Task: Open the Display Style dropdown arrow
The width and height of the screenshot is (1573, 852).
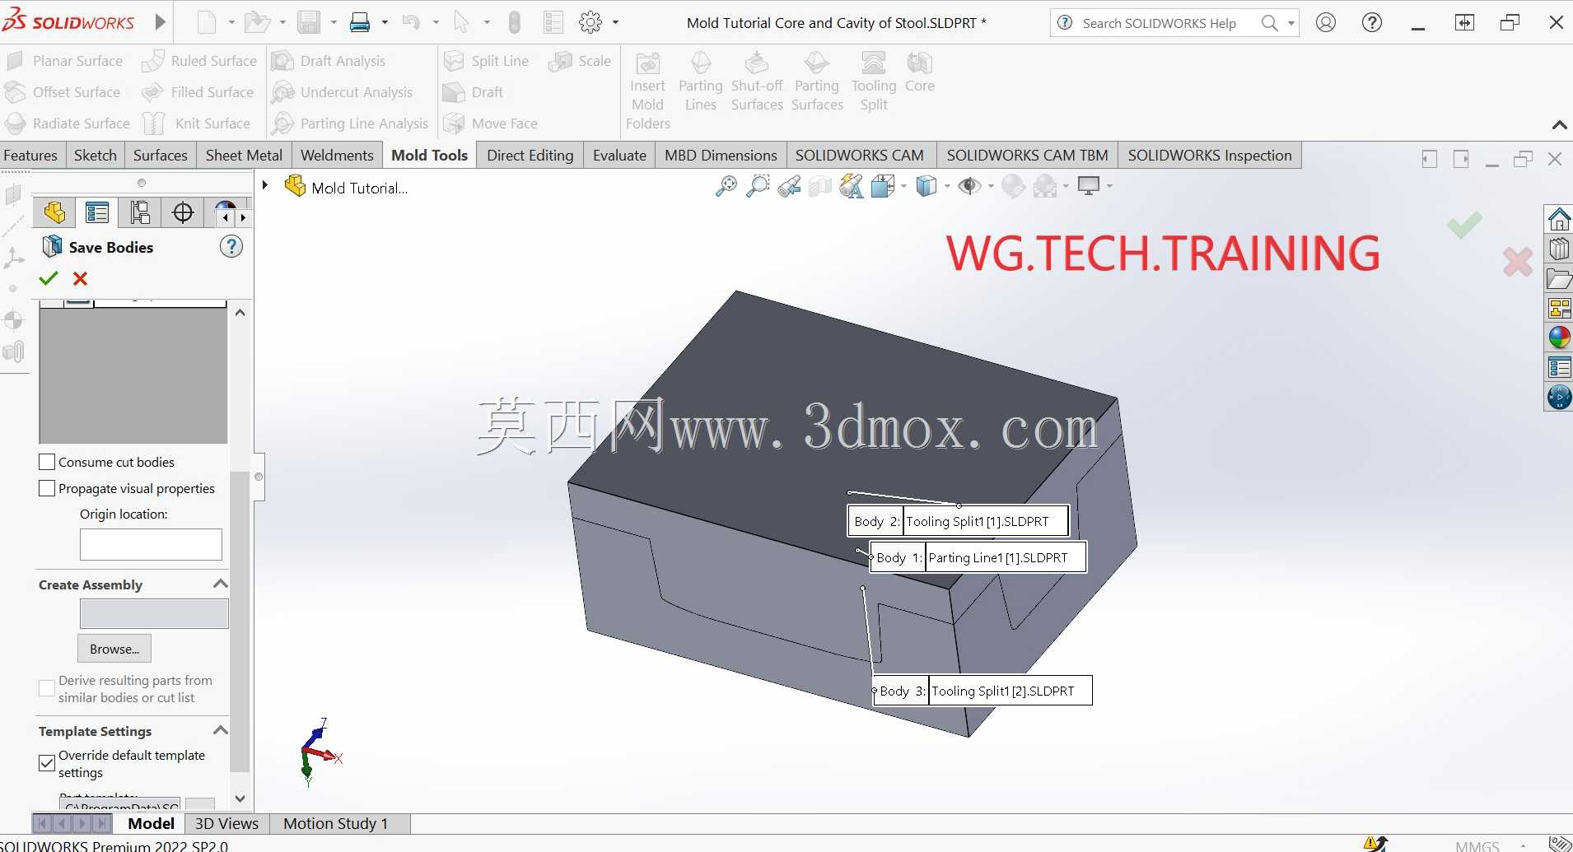Action: (x=947, y=186)
